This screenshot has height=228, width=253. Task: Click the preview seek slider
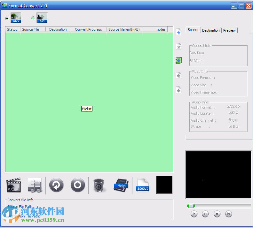219,206
